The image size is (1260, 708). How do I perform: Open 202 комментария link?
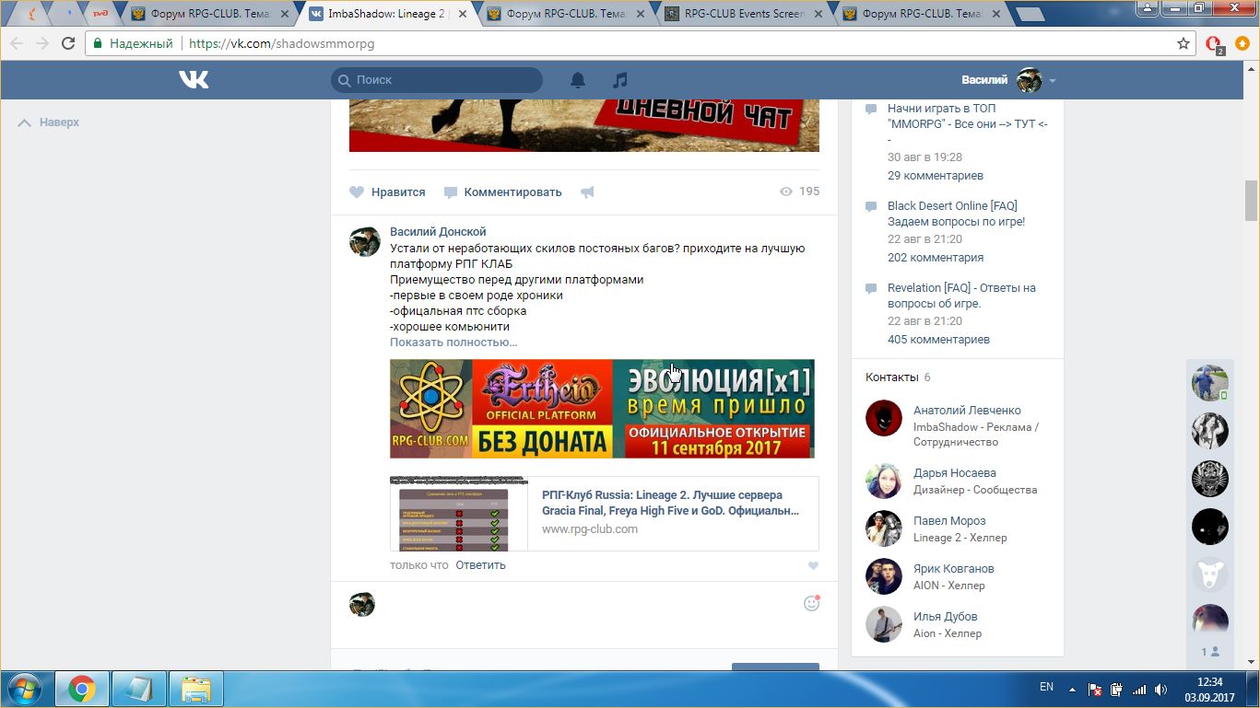[936, 258]
